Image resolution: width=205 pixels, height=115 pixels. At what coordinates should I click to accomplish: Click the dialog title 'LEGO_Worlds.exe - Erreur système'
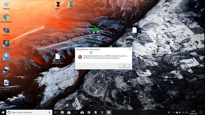coord(88,50)
